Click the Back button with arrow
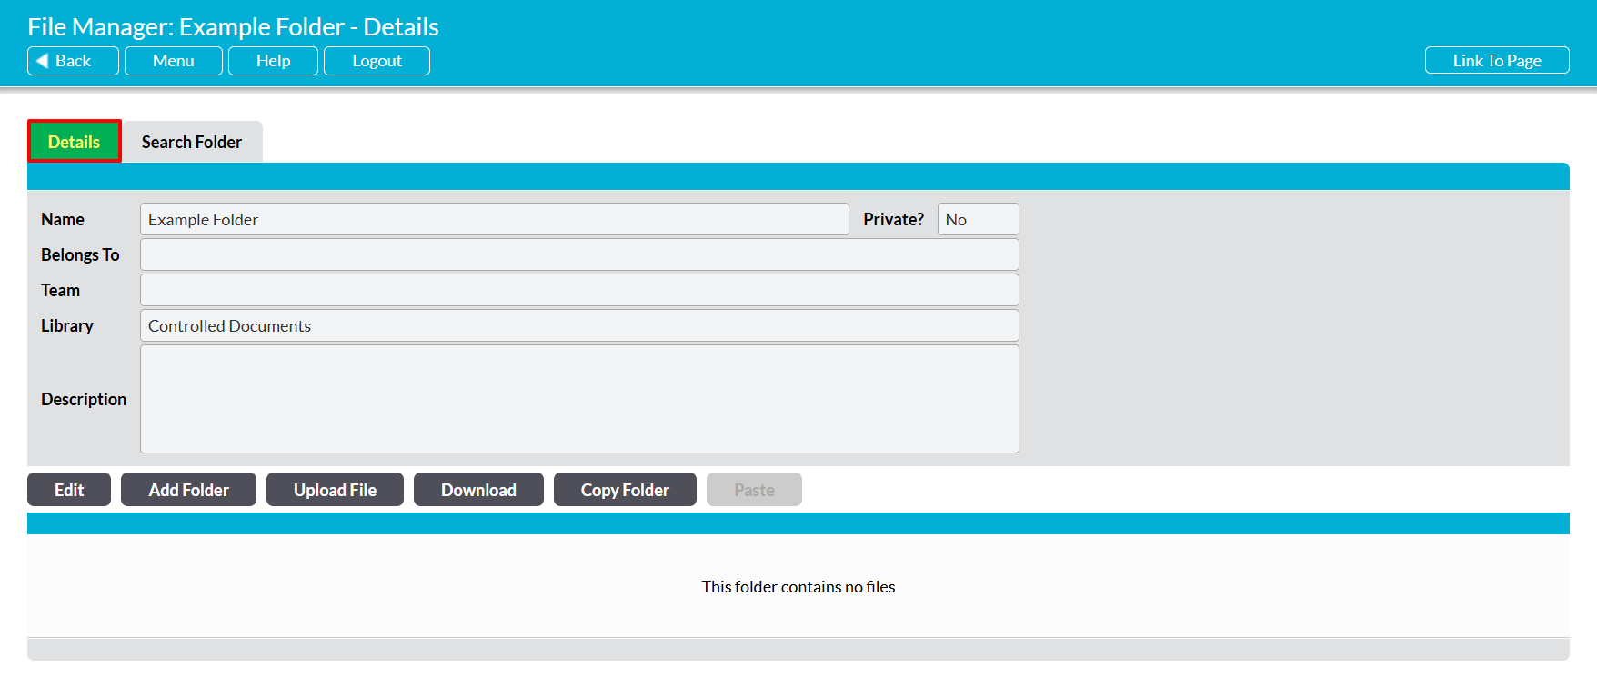Viewport: 1597px width, 677px height. point(73,61)
